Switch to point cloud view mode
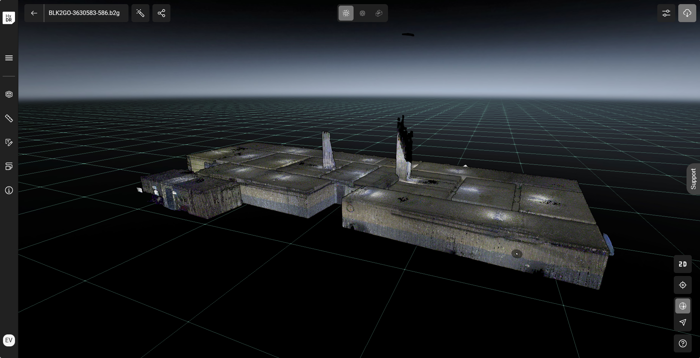Screen dimensions: 700x358 point(346,13)
